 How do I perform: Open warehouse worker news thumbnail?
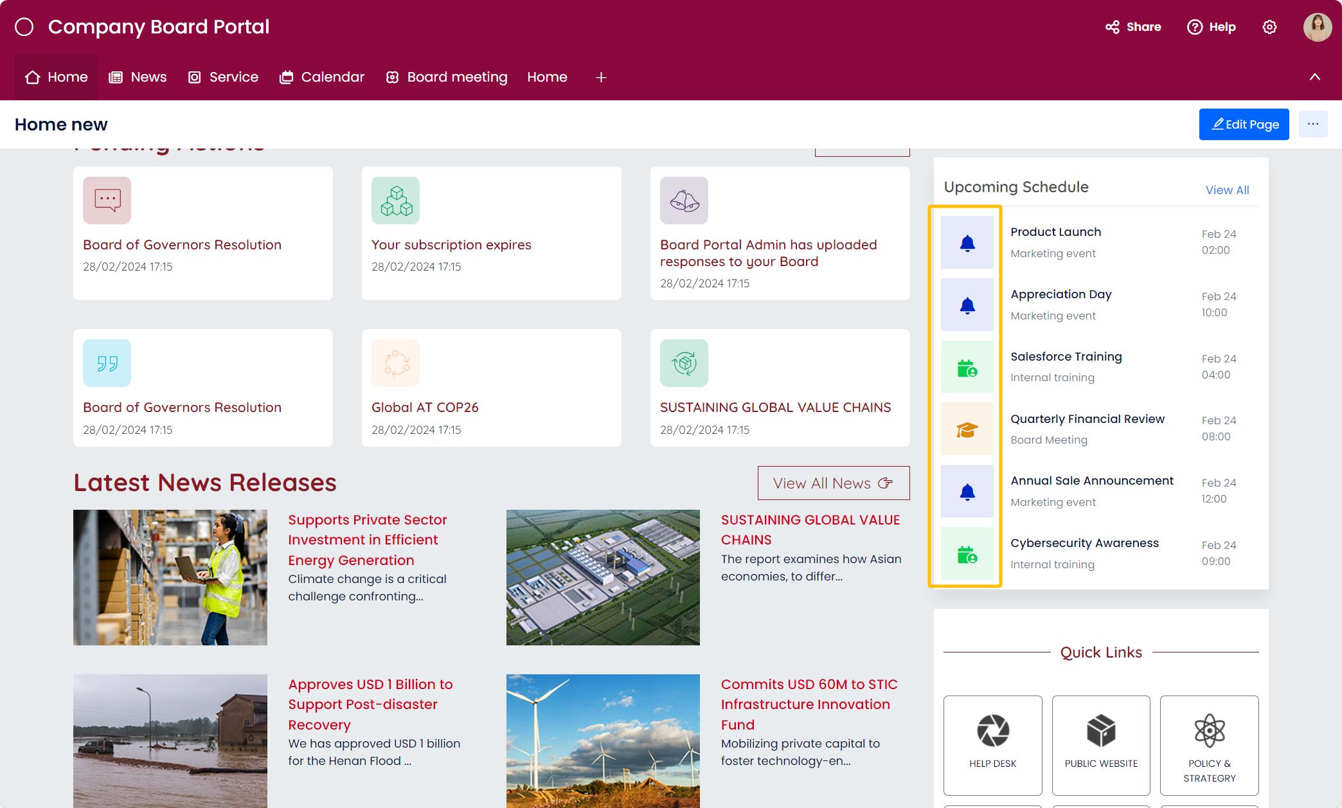(x=170, y=577)
